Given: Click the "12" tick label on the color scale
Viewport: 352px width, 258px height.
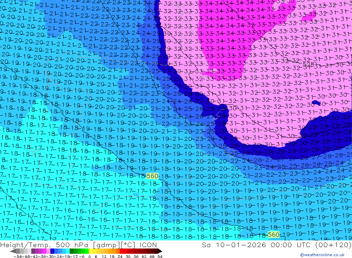Looking at the screenshot, I should pos(104,257).
